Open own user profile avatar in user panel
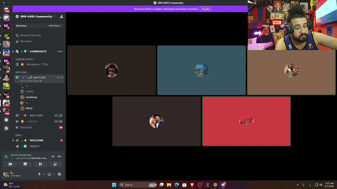The image size is (337, 189). pos(6,174)
